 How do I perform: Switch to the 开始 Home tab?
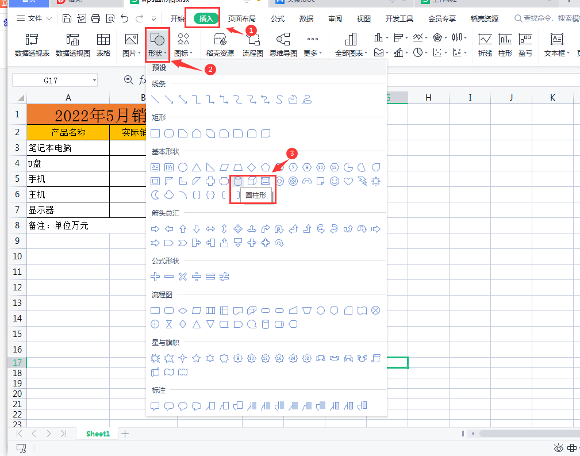coord(178,18)
